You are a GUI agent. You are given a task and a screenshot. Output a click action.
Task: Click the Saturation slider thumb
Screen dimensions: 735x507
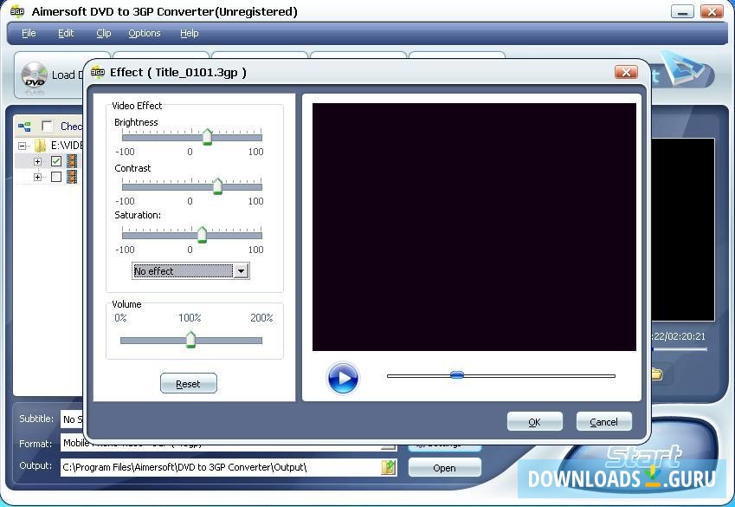[202, 234]
